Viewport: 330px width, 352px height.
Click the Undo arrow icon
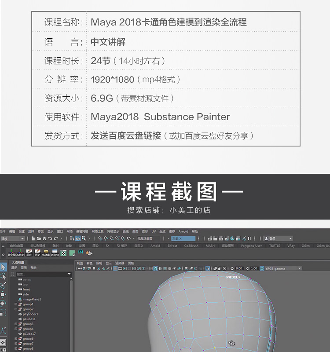pyautogui.click(x=50, y=238)
